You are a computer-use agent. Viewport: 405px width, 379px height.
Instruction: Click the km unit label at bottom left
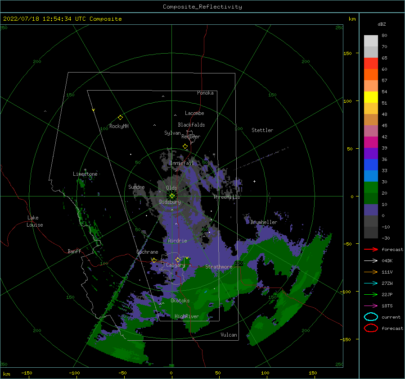tap(6, 374)
